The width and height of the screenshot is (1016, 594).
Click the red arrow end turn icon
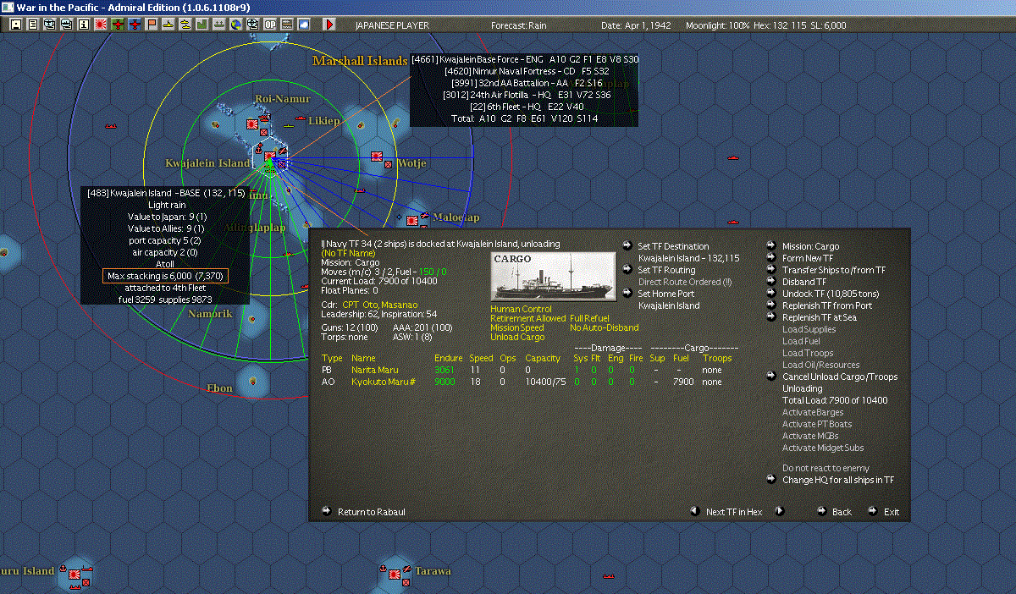329,25
